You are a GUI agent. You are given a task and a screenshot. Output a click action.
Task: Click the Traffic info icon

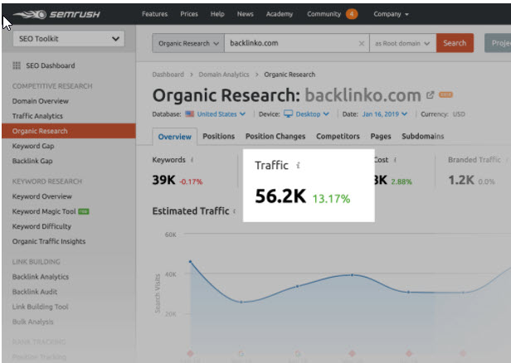(x=298, y=166)
